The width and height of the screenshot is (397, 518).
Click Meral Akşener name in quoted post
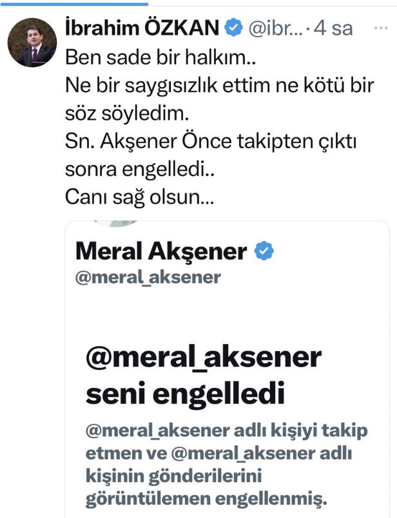[161, 251]
